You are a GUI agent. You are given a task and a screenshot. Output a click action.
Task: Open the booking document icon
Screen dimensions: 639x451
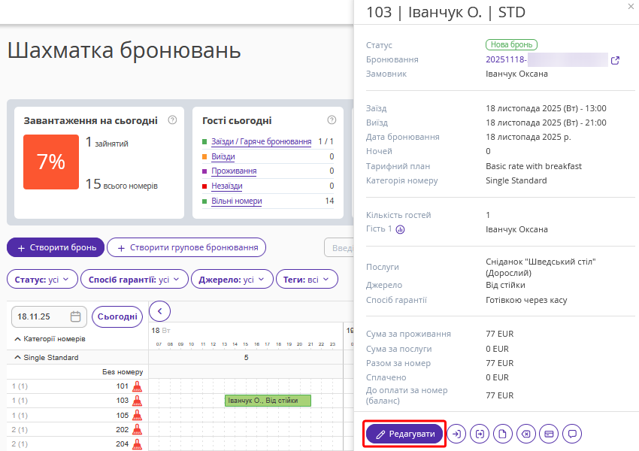(x=503, y=434)
